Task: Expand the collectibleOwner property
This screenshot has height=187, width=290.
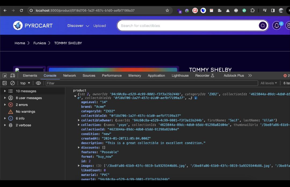Action: point(79,120)
